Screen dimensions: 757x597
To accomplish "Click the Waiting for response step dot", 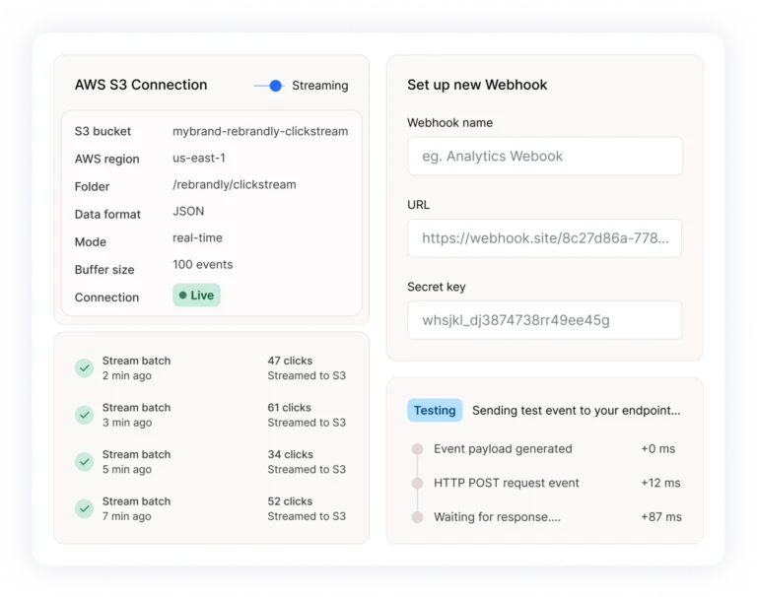I will coord(417,517).
